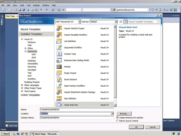Click the Undo toolbar icon

pyautogui.click(x=41, y=10)
